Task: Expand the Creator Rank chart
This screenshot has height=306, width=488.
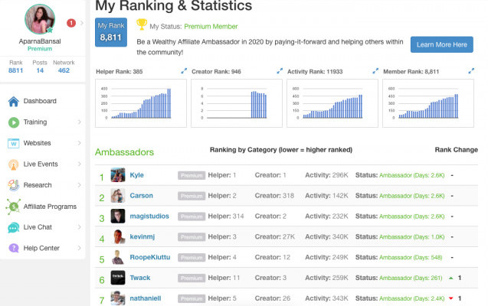Action: [280, 71]
